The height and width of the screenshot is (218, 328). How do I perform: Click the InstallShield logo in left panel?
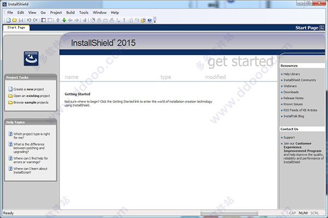pyautogui.click(x=31, y=58)
